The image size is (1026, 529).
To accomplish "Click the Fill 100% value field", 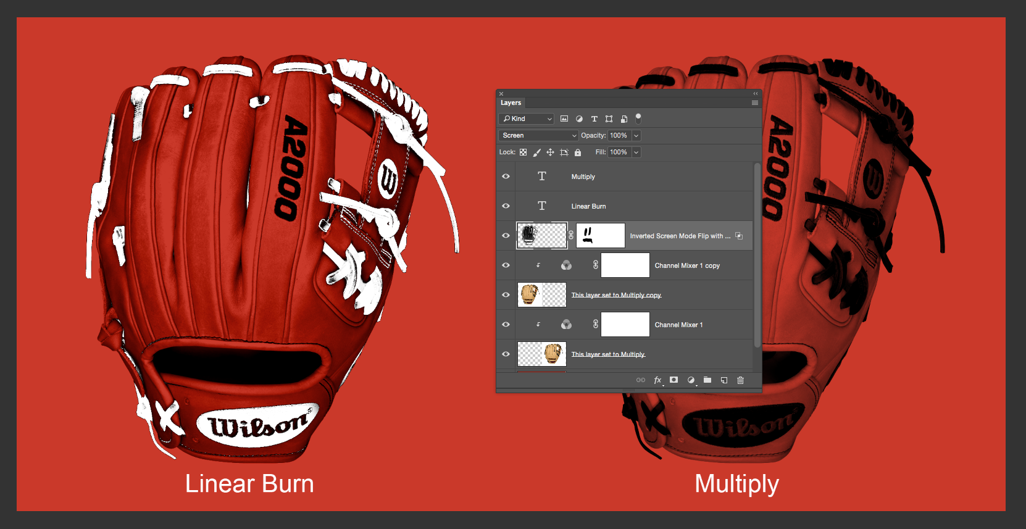I will point(619,152).
